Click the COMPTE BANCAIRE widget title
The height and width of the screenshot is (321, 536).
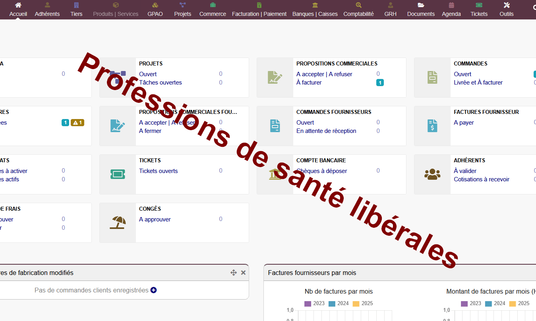coord(321,160)
